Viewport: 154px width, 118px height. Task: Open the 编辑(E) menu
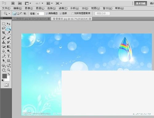[x=18, y=8]
